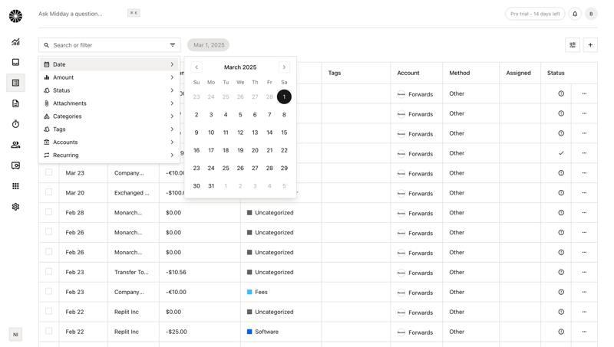Screen dimensions: 614x347
Task: Expand the Amount filter submenu chevron
Action: tap(172, 77)
